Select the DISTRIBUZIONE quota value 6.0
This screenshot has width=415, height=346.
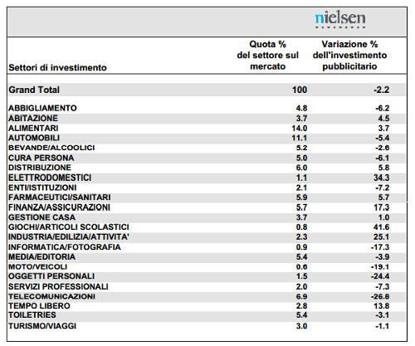[301, 168]
